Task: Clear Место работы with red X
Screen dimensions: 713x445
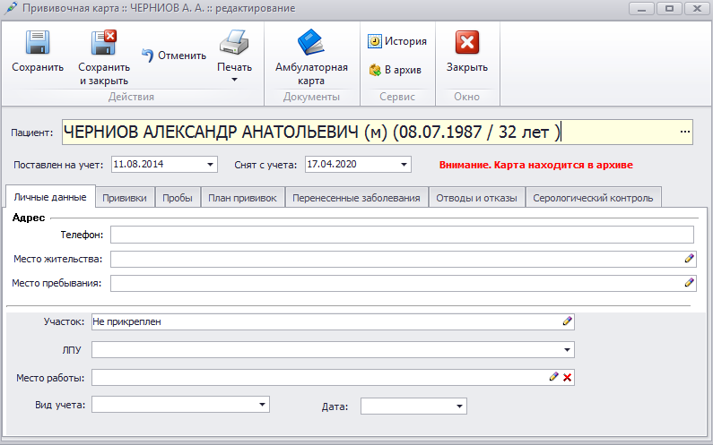Action: click(567, 378)
